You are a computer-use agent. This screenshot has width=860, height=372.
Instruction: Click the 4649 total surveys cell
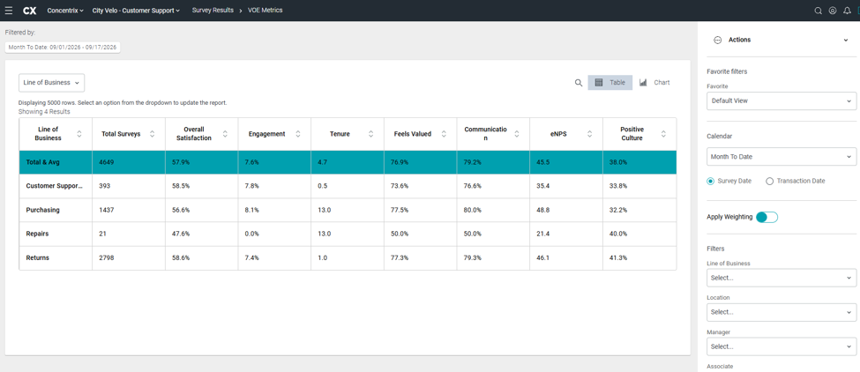click(107, 163)
